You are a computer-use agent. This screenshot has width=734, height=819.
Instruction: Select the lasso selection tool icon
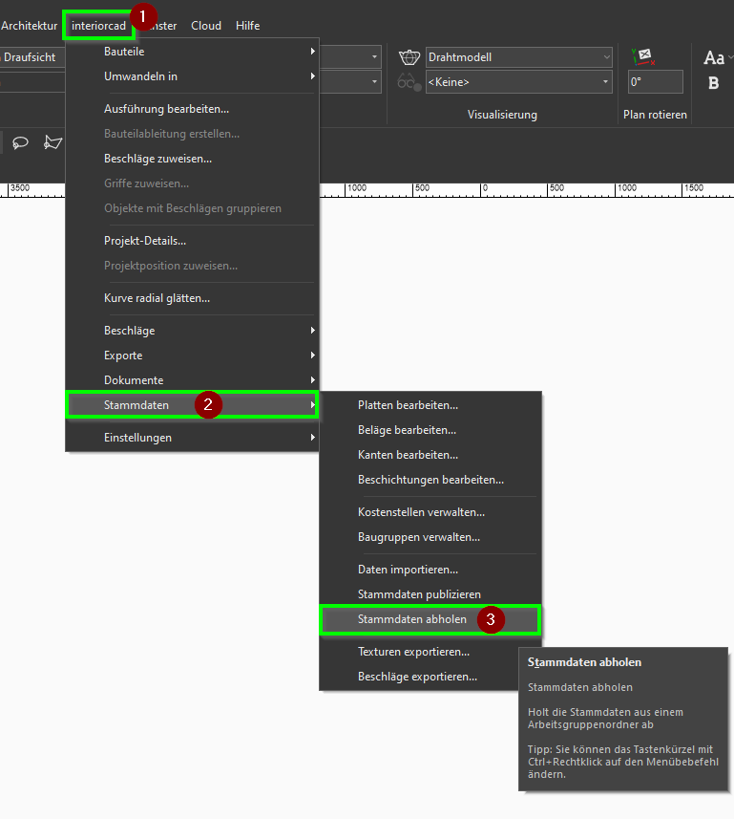[20, 142]
